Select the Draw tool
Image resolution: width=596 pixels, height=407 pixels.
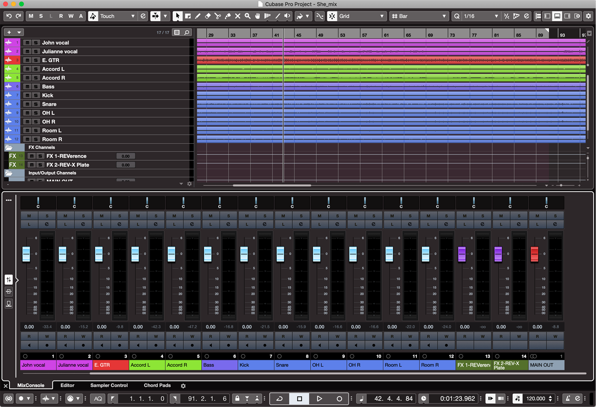click(x=198, y=16)
